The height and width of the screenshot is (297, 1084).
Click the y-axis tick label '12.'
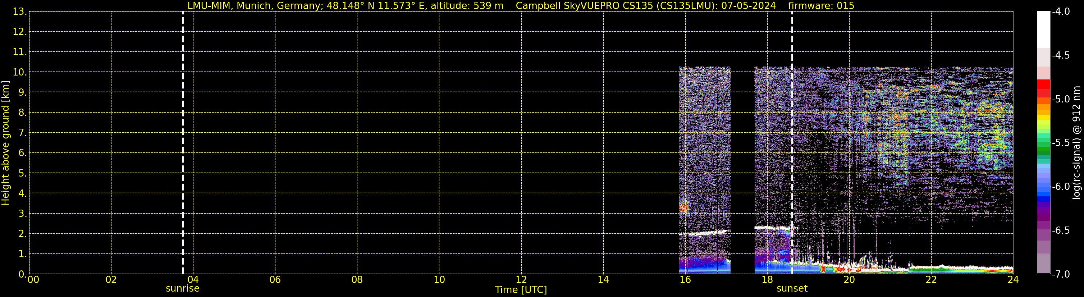click(20, 32)
